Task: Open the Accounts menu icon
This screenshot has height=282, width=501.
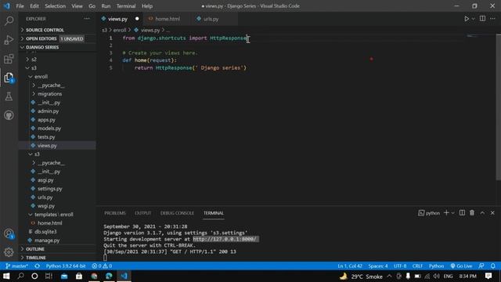Action: coord(9,233)
